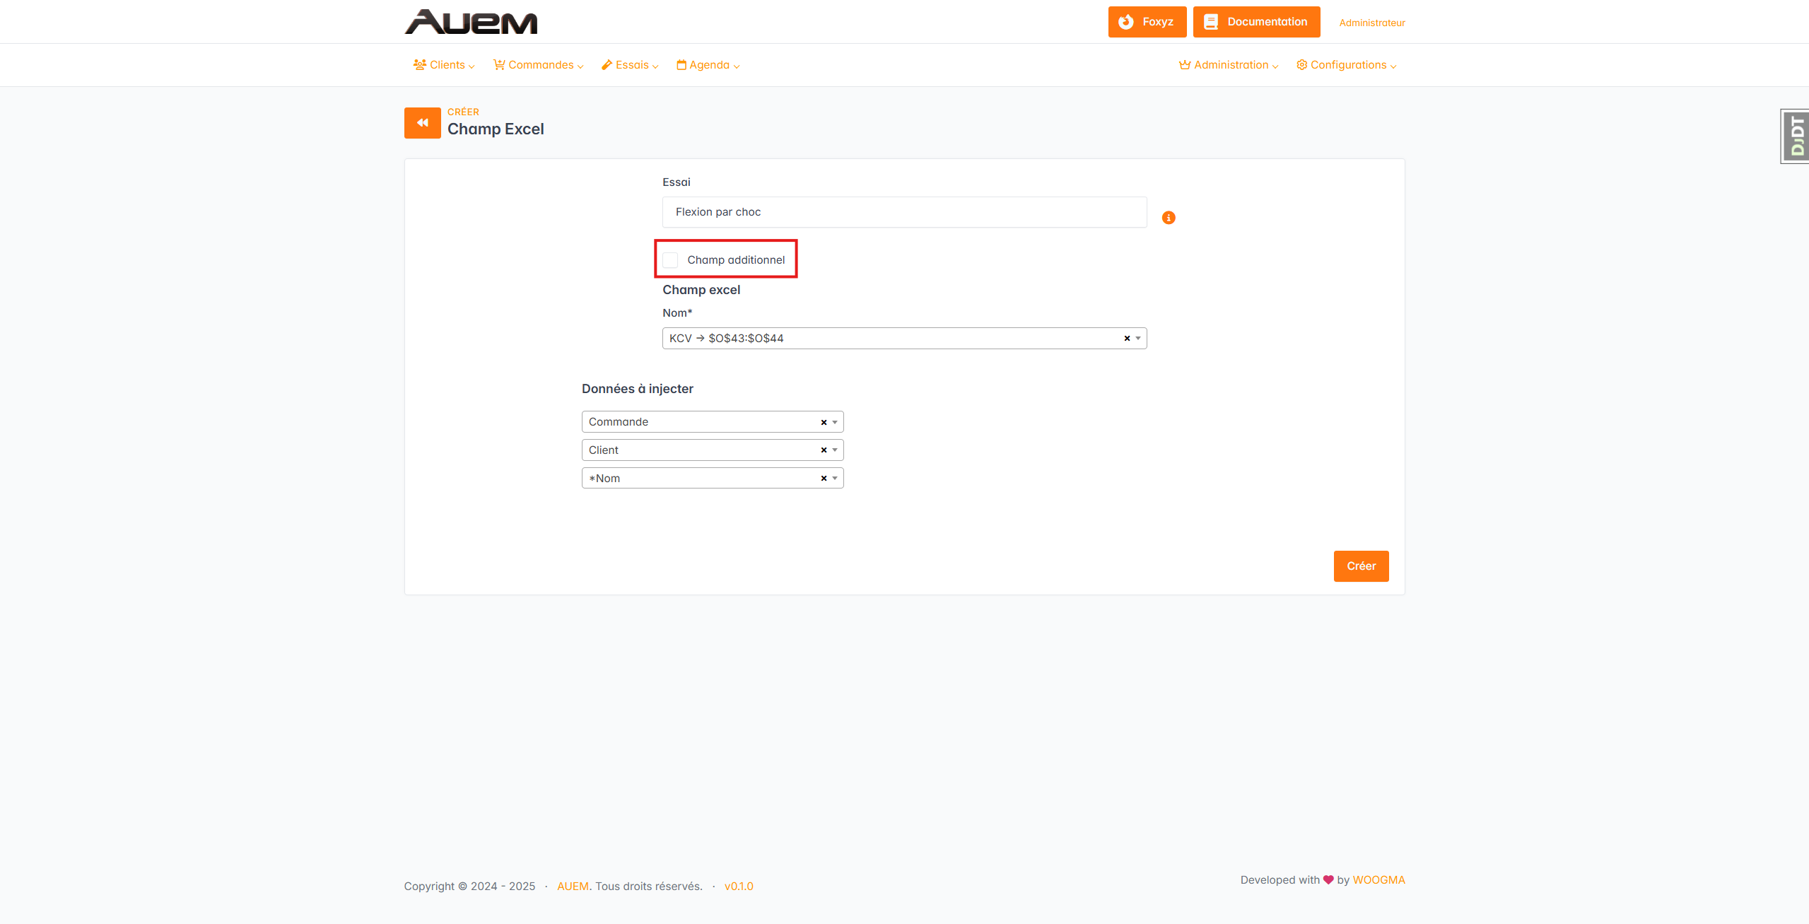Click the orange info icon beside Essai
Image resolution: width=1809 pixels, height=924 pixels.
1168,218
